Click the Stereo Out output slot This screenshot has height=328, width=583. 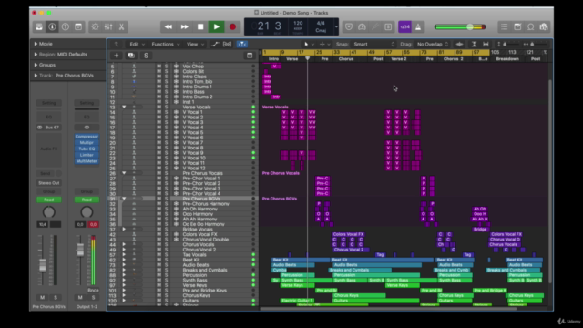click(48, 183)
